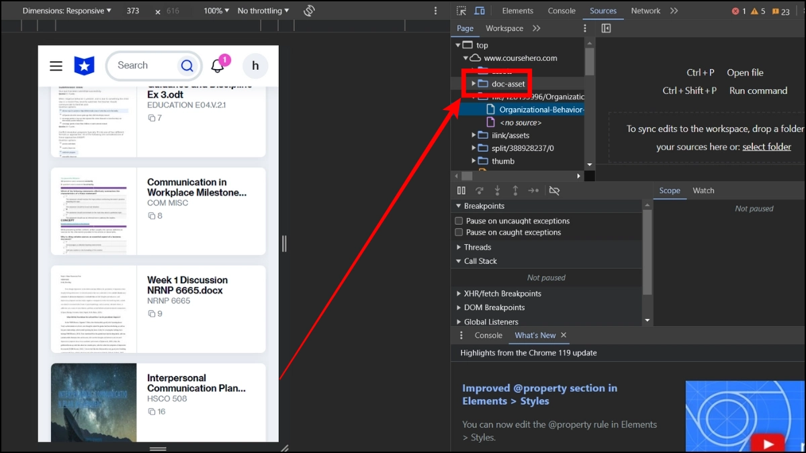Screen dimensions: 806x453
Task: Open the hamburger menu on Course Hero page
Action: pyautogui.click(x=56, y=66)
